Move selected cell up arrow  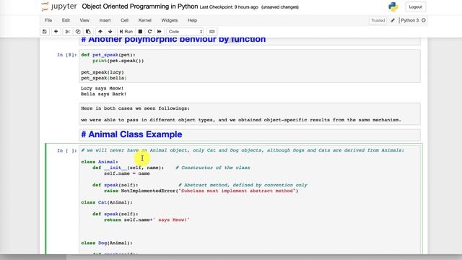[100, 32]
